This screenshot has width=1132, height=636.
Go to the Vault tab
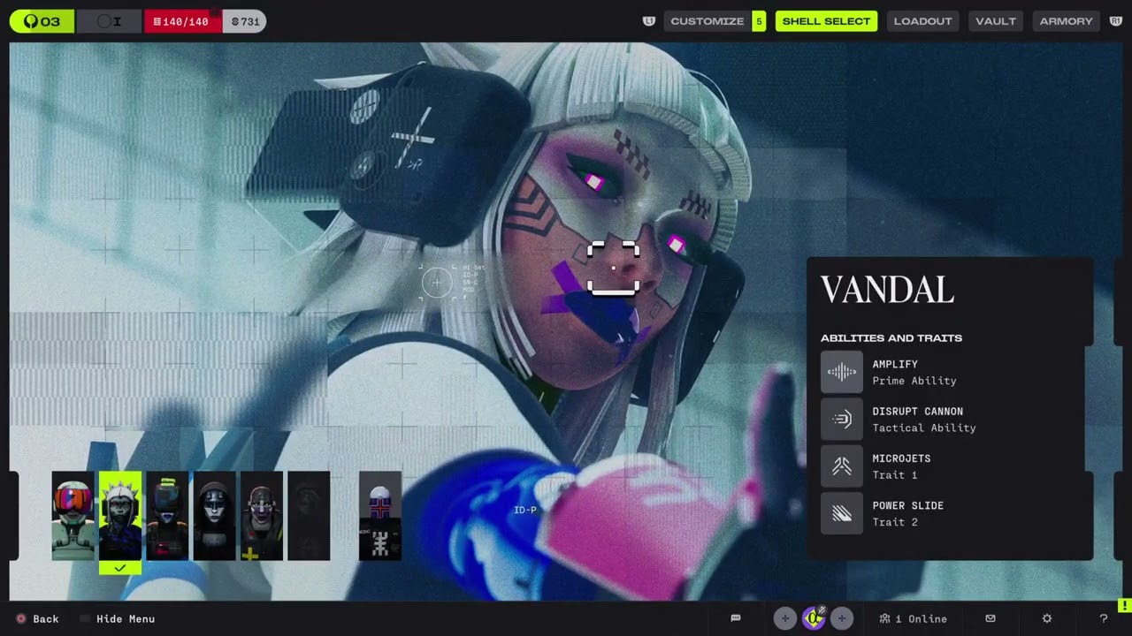click(996, 21)
